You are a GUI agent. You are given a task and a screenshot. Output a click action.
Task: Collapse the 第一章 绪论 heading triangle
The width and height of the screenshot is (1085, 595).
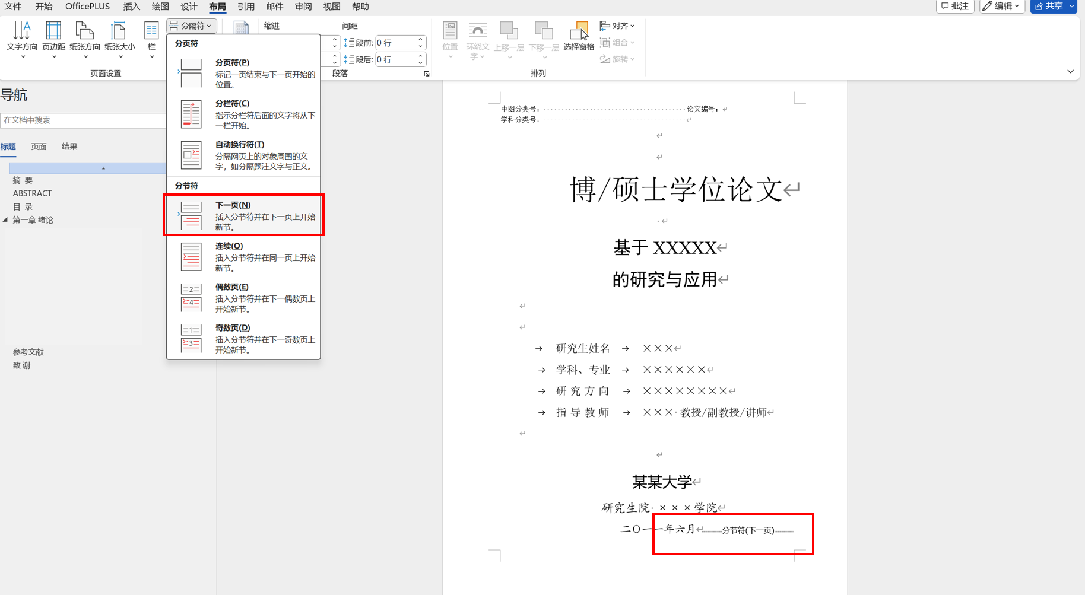click(5, 220)
